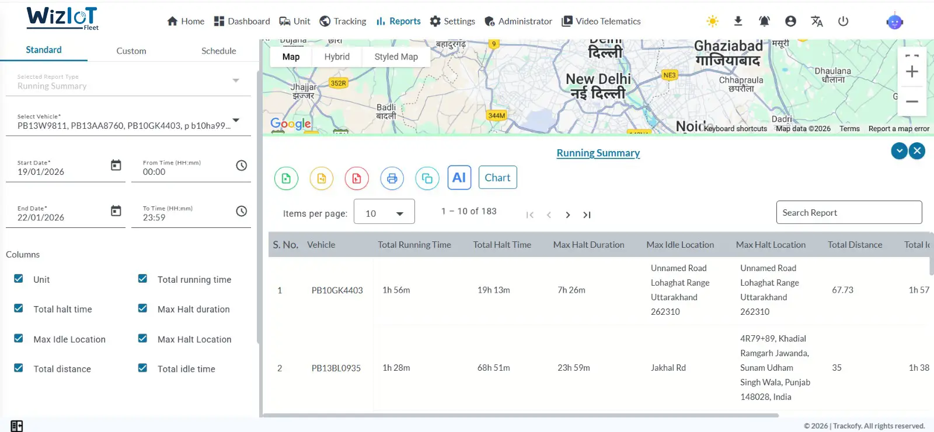This screenshot has height=432, width=934.
Task: Uncheck the Total halt time column
Action: tap(19, 308)
